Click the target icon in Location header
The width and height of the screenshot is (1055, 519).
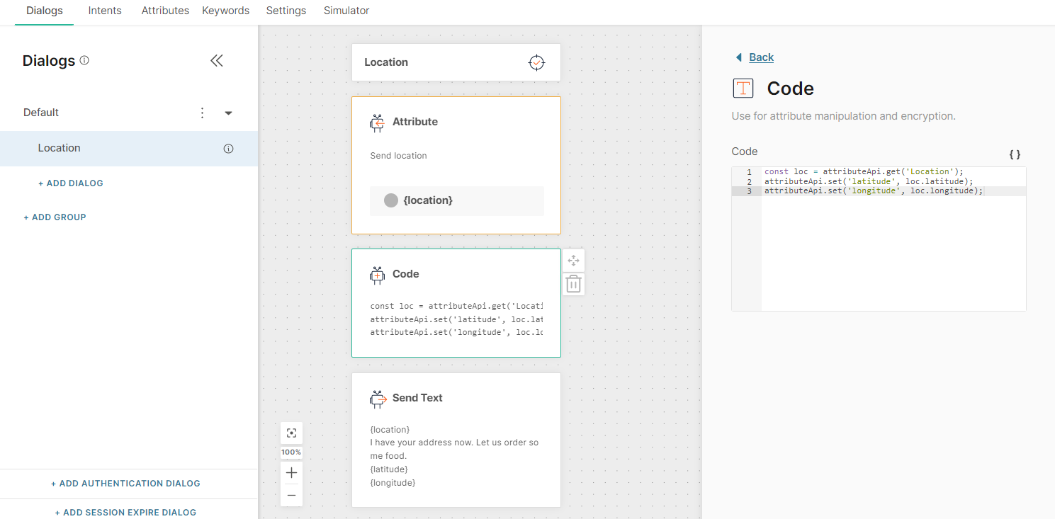(537, 62)
